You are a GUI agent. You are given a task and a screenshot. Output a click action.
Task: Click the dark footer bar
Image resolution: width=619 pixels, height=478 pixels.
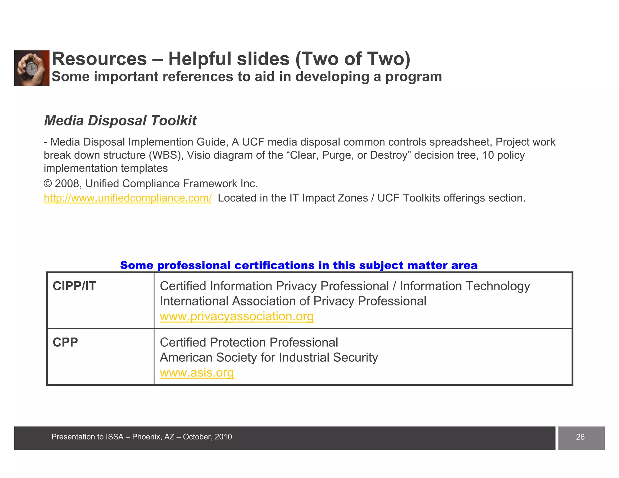tap(393, 438)
